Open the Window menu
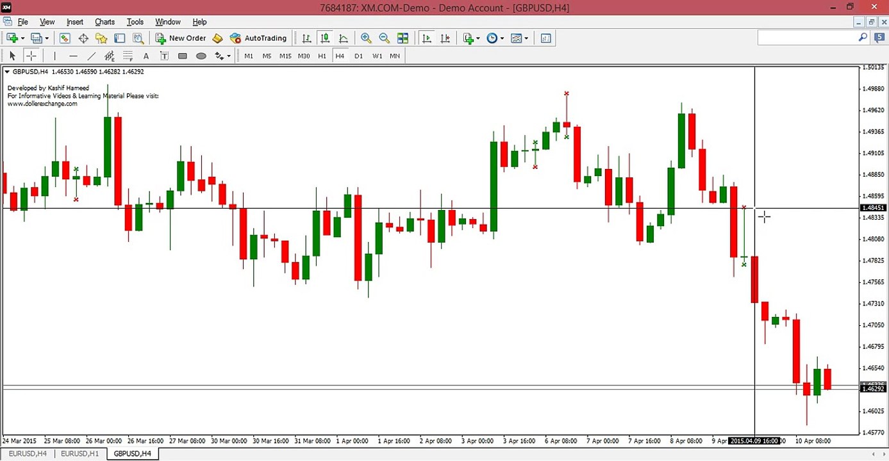Viewport: 889px width, 461px height. tap(168, 22)
